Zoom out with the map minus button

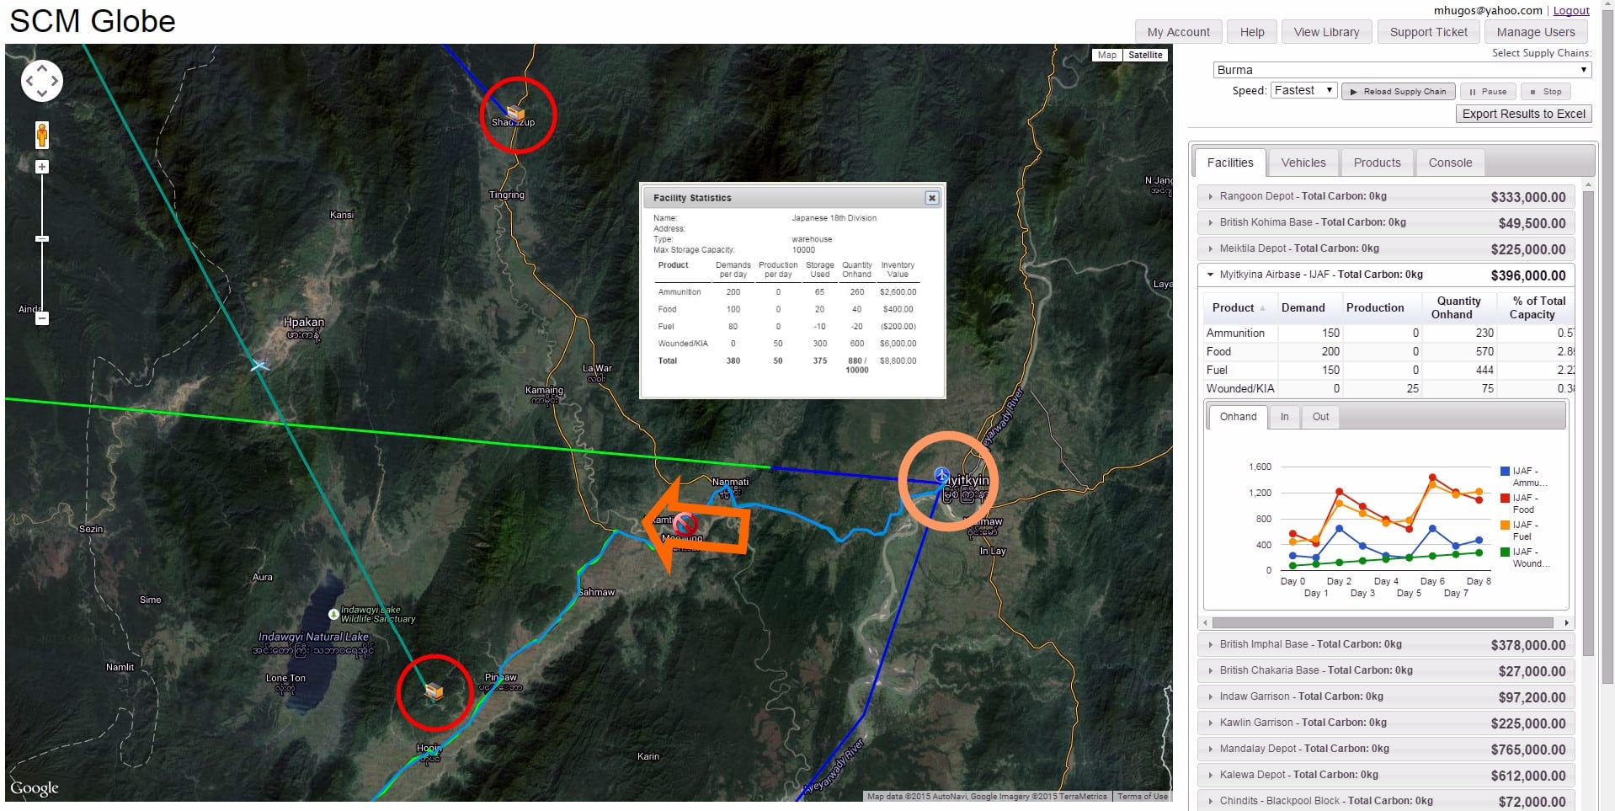[42, 318]
